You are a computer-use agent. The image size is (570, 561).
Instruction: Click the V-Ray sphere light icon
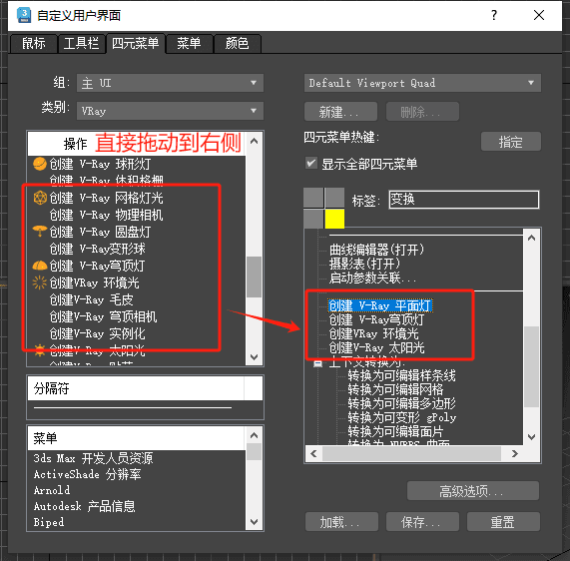point(40,164)
